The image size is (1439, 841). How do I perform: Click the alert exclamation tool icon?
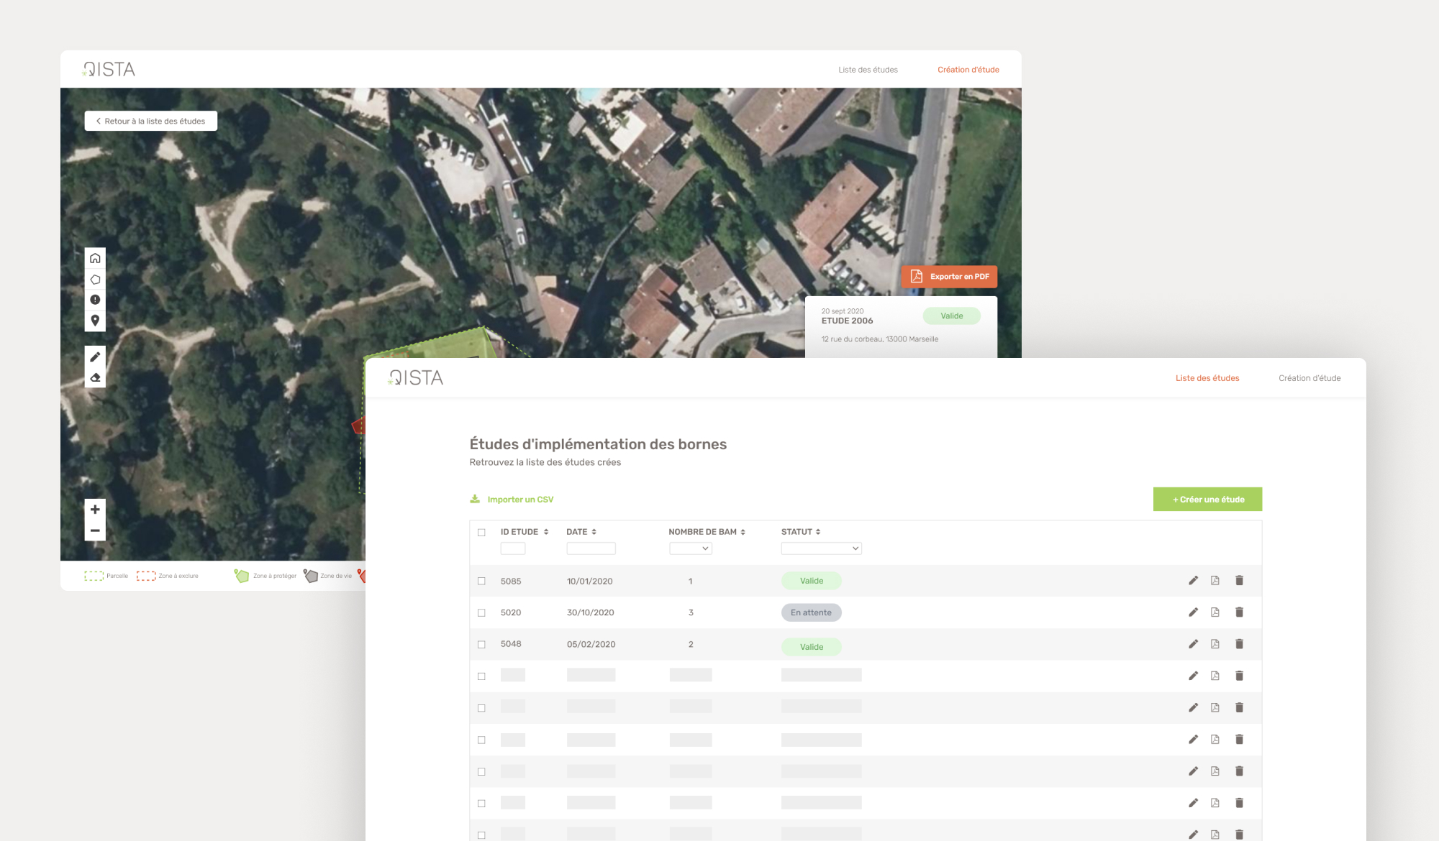coord(95,300)
